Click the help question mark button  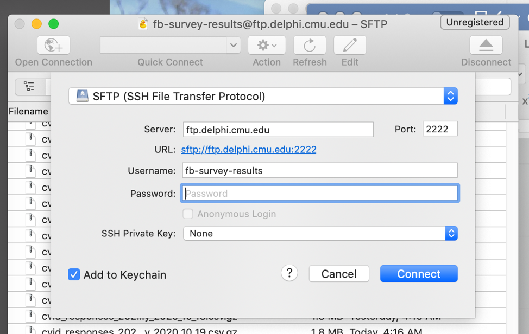pyautogui.click(x=289, y=273)
